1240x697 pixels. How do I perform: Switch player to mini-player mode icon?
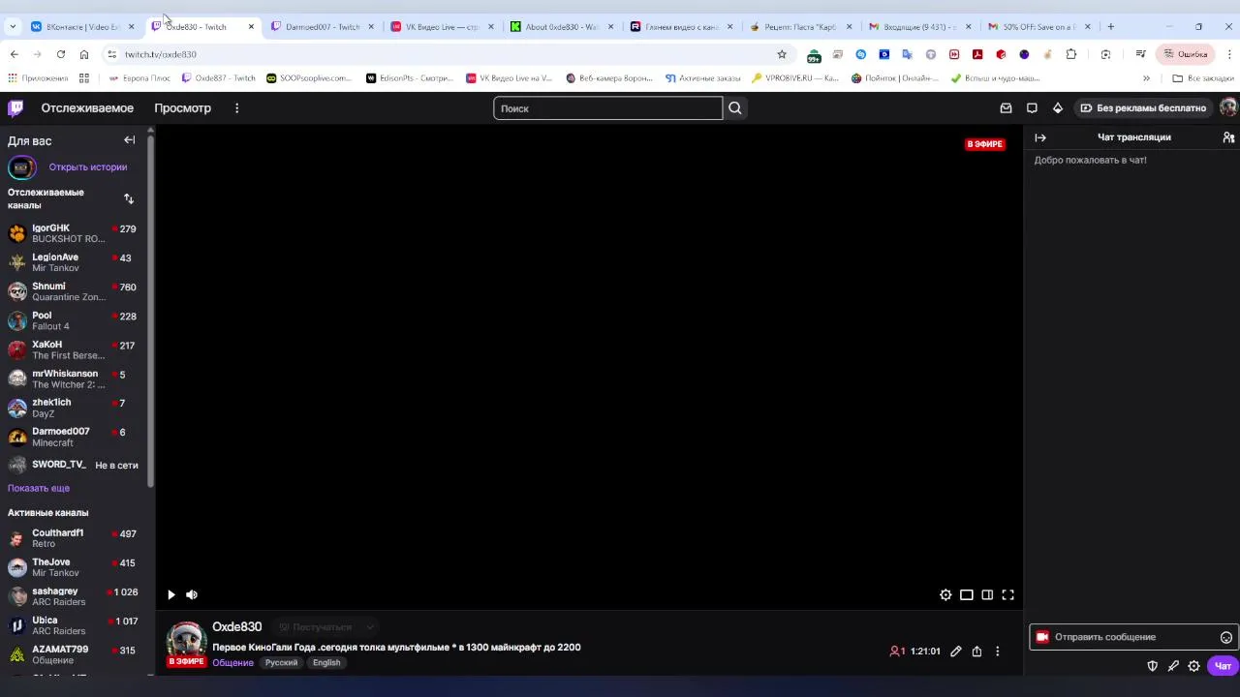pyautogui.click(x=967, y=594)
